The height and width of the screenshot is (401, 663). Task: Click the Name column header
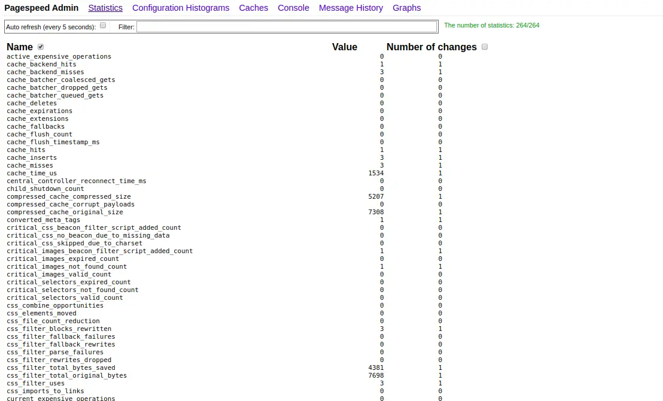click(x=20, y=47)
